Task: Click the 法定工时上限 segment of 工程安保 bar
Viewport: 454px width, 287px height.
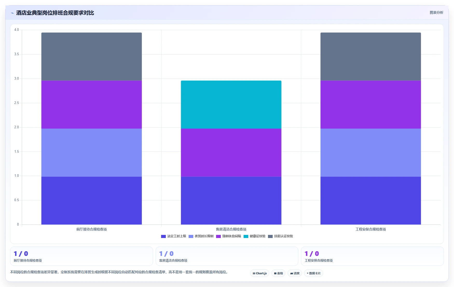Action: [x=371, y=200]
